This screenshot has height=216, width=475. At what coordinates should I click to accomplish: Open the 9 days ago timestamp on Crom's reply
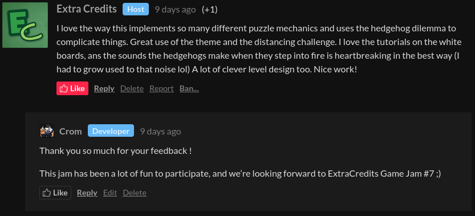coord(161,131)
